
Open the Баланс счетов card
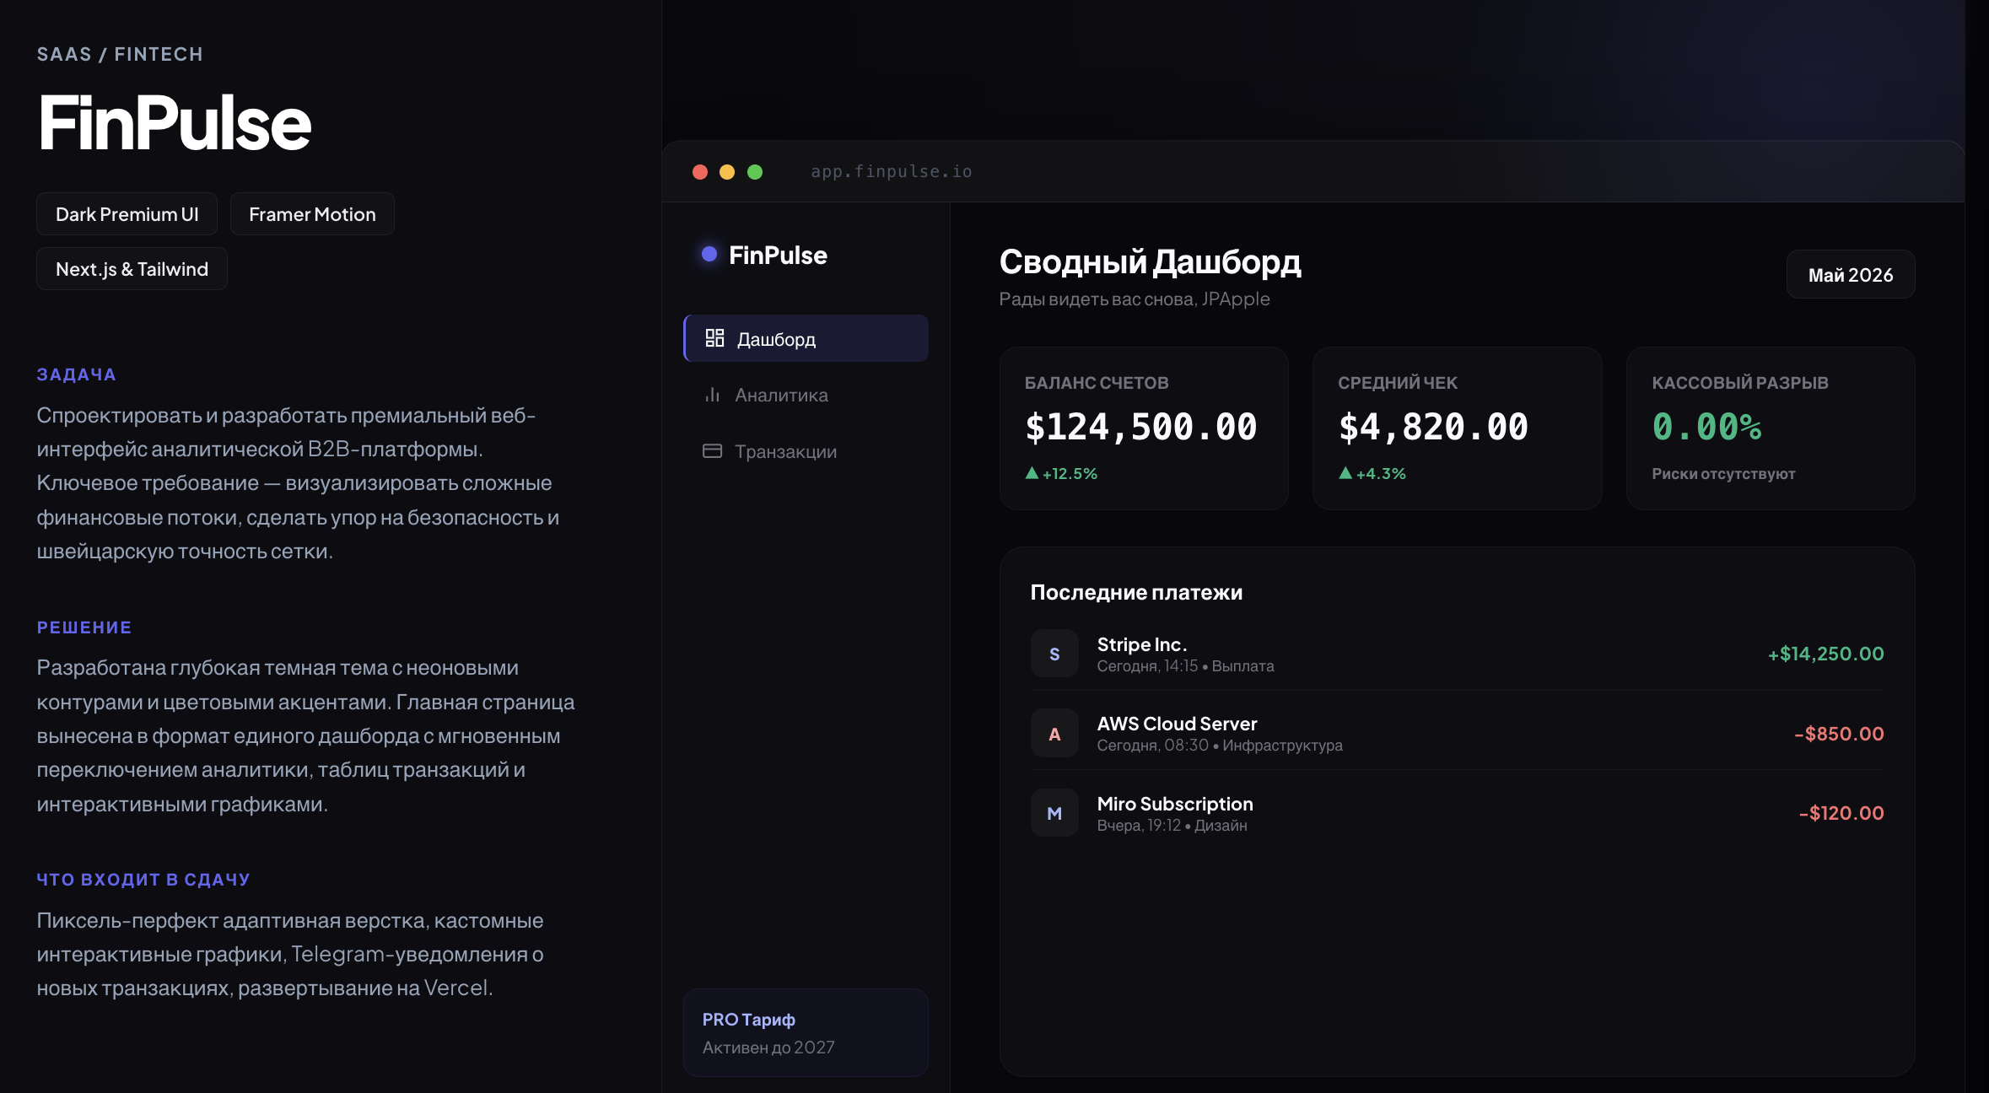click(x=1144, y=428)
